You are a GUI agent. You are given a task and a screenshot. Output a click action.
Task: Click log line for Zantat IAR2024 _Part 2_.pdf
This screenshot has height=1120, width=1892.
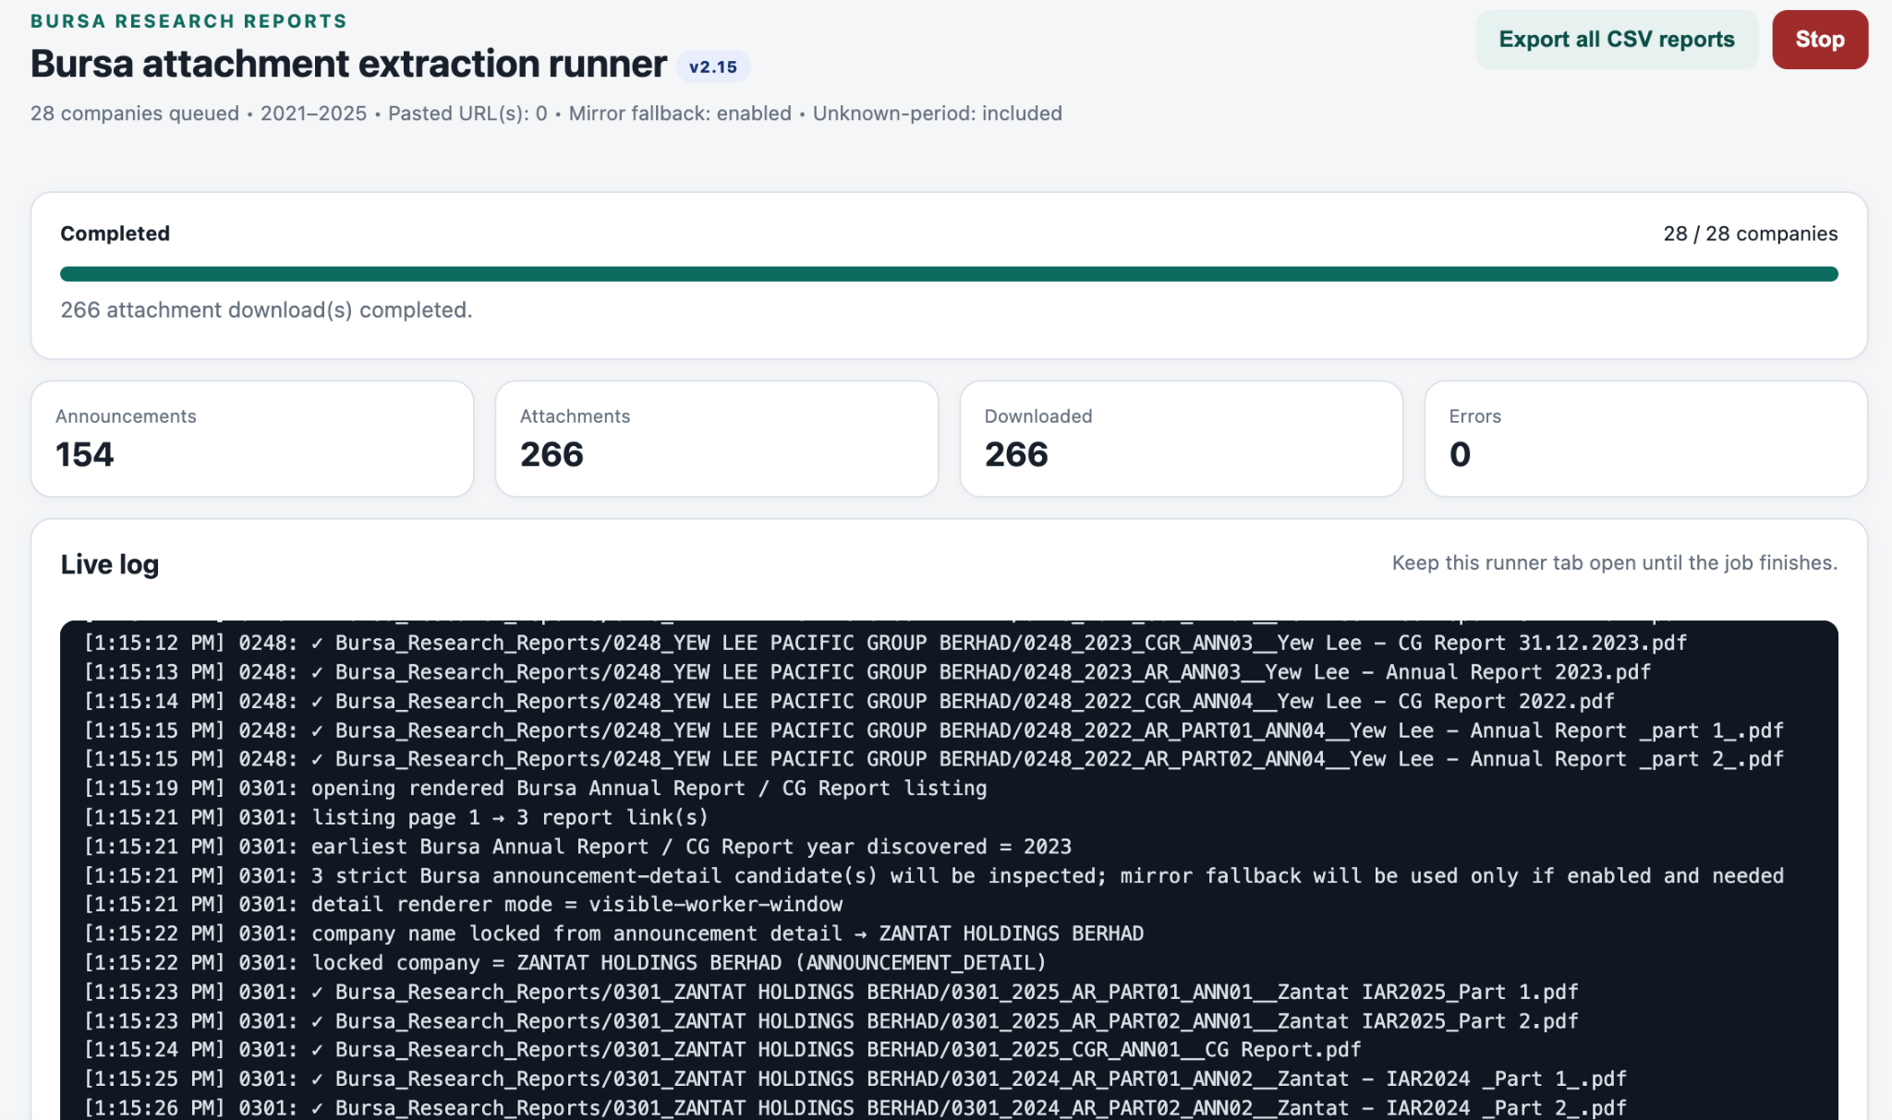855,1108
